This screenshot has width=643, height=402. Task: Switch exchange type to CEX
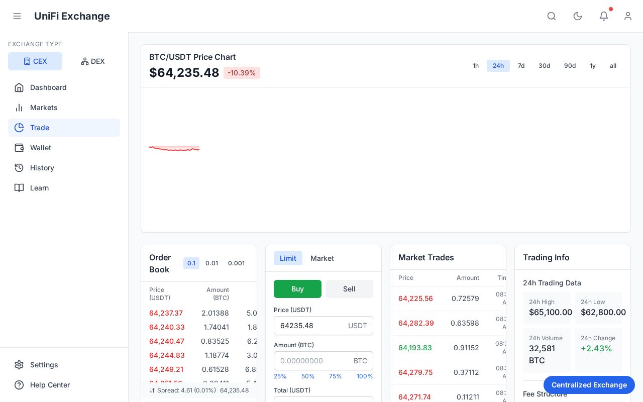point(35,61)
